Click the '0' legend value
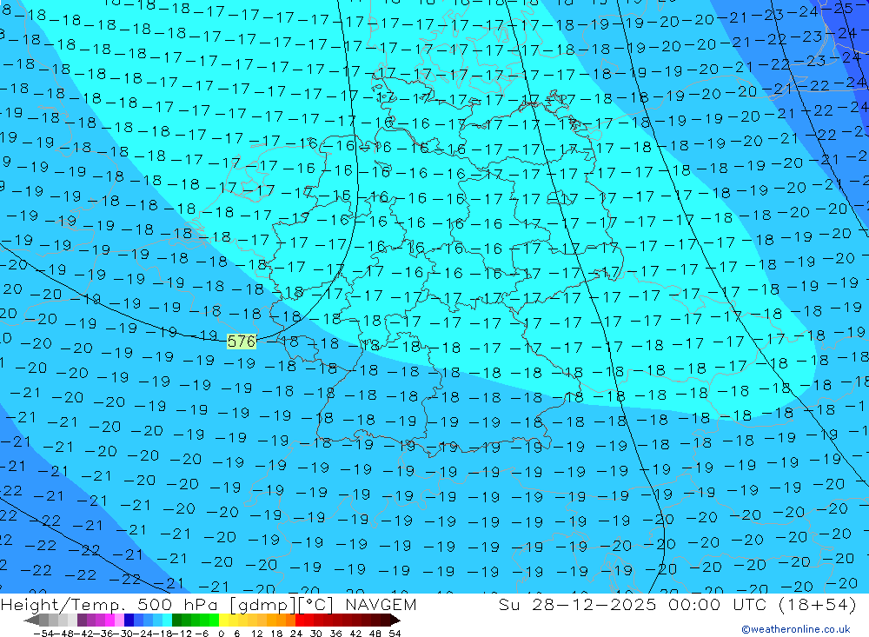Image resolution: width=869 pixels, height=637 pixels. [x=221, y=634]
